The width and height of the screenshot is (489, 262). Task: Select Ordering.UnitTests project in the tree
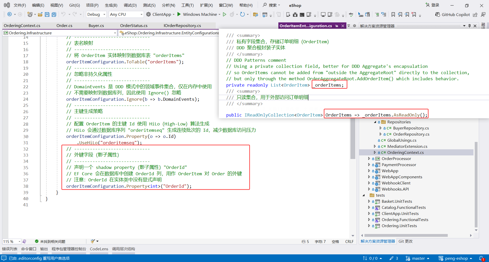399,226
